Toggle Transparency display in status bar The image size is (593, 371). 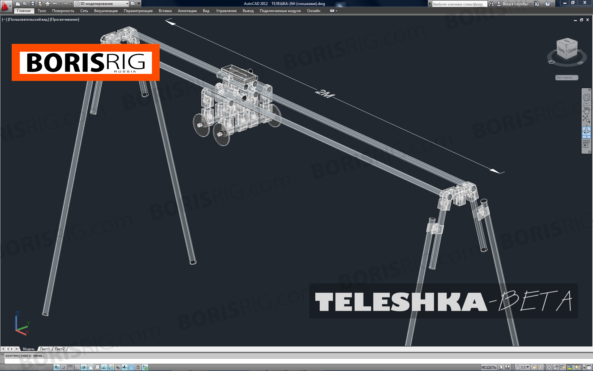(x=131, y=368)
